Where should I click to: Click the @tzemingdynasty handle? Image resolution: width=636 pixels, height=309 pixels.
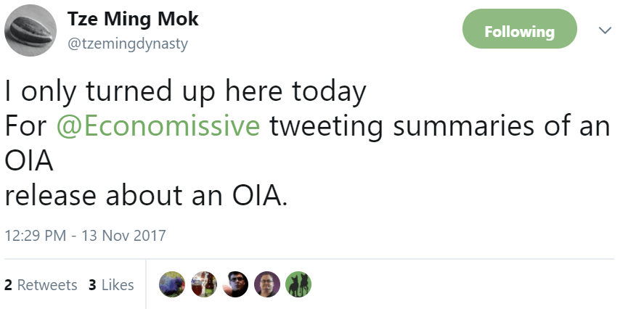point(128,44)
